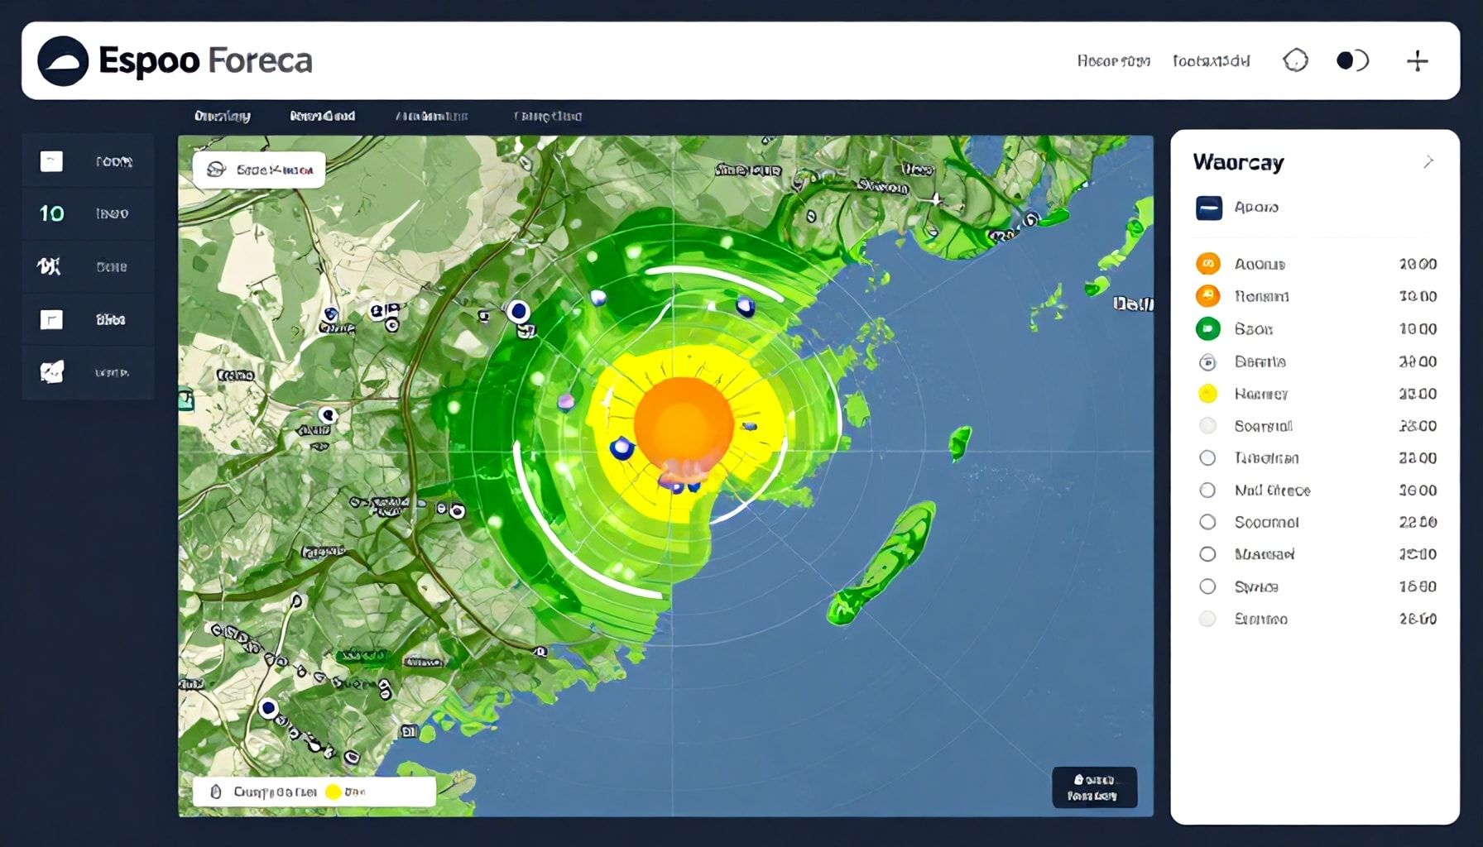Click the yellow swatch in map legend

334,792
